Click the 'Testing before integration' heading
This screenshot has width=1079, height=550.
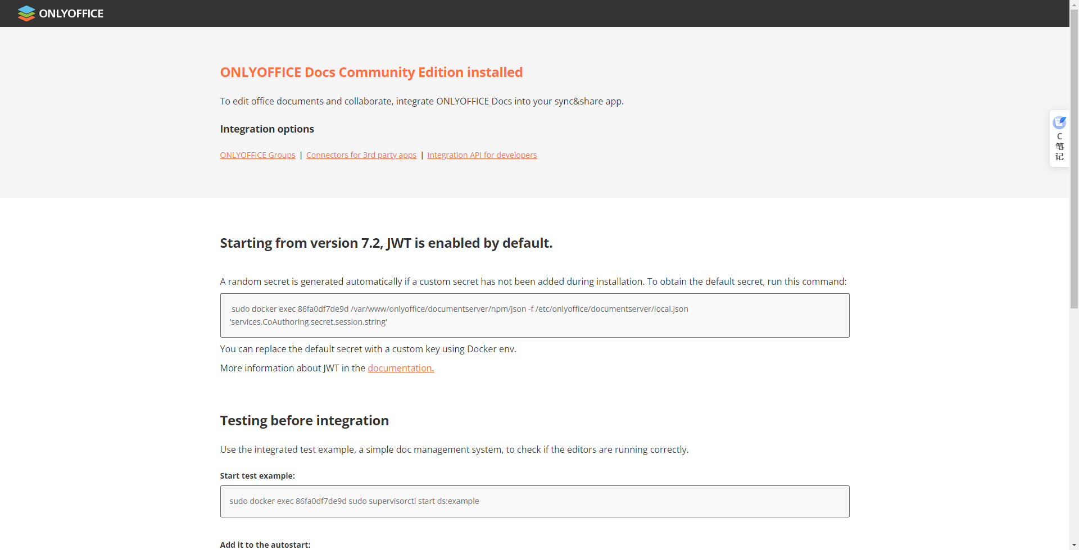pyautogui.click(x=304, y=421)
